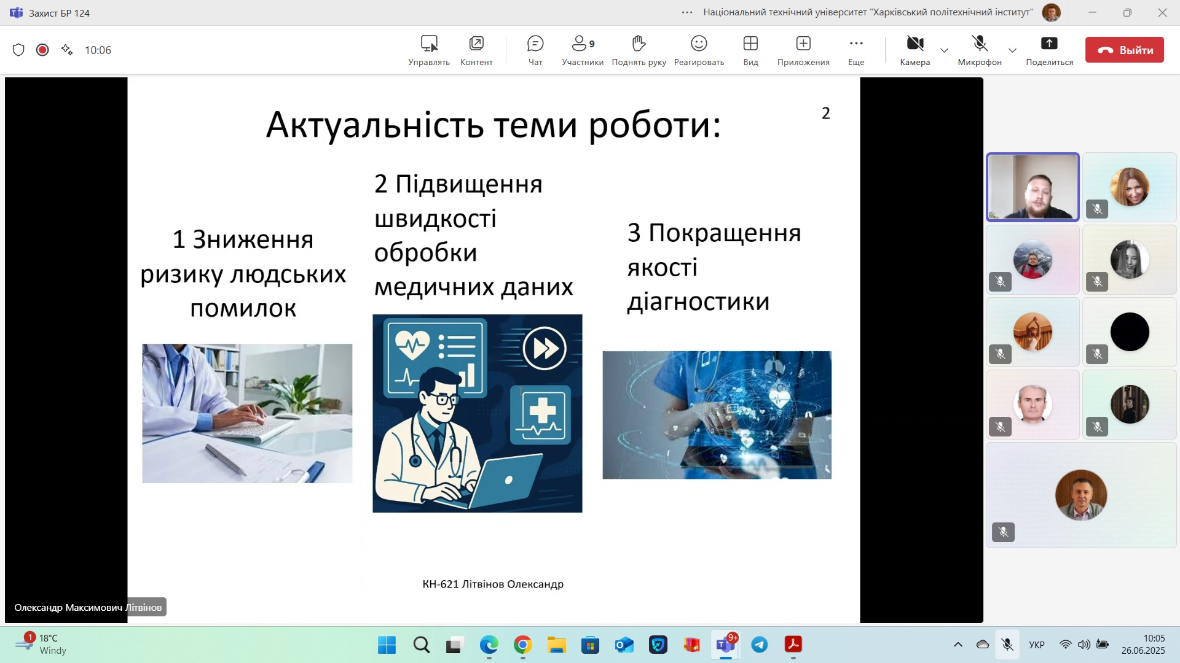Click the Поделиться share screen icon
The image size is (1180, 663).
(1049, 50)
